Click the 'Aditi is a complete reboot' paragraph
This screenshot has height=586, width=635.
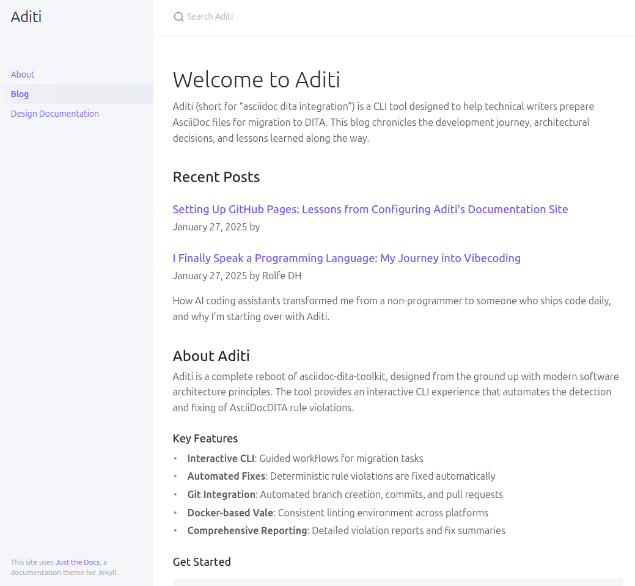[x=395, y=392]
